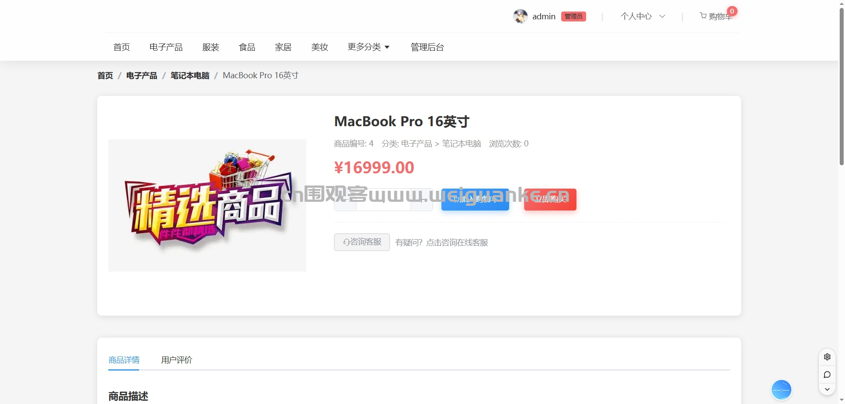The image size is (845, 404).
Task: Expand the 更多分类 dropdown menu
Action: point(368,47)
